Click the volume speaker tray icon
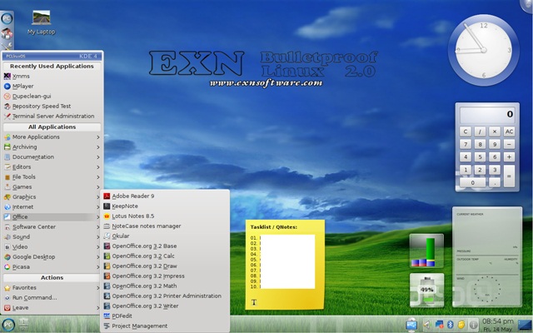Image resolution: width=533 pixels, height=333 pixels. (426, 326)
